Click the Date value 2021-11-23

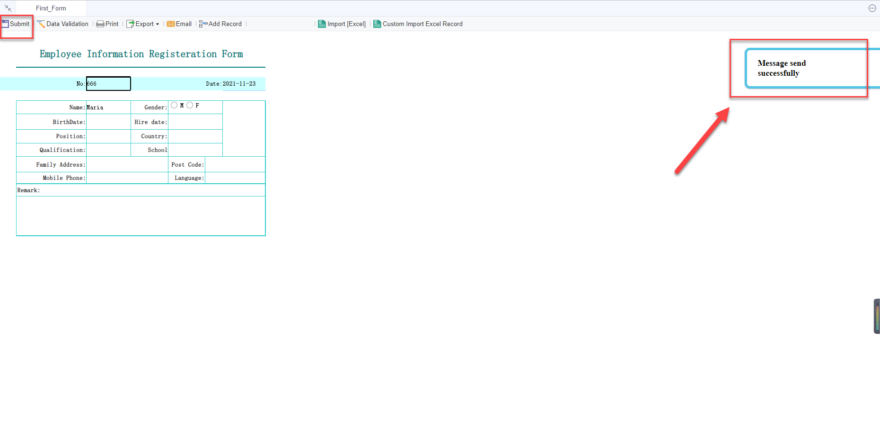click(239, 84)
